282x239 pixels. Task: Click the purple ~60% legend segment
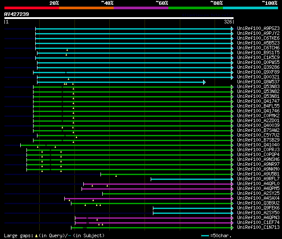[141, 8]
